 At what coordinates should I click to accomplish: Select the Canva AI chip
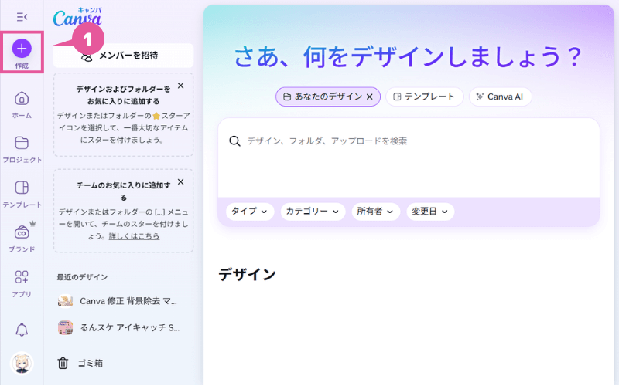point(500,96)
